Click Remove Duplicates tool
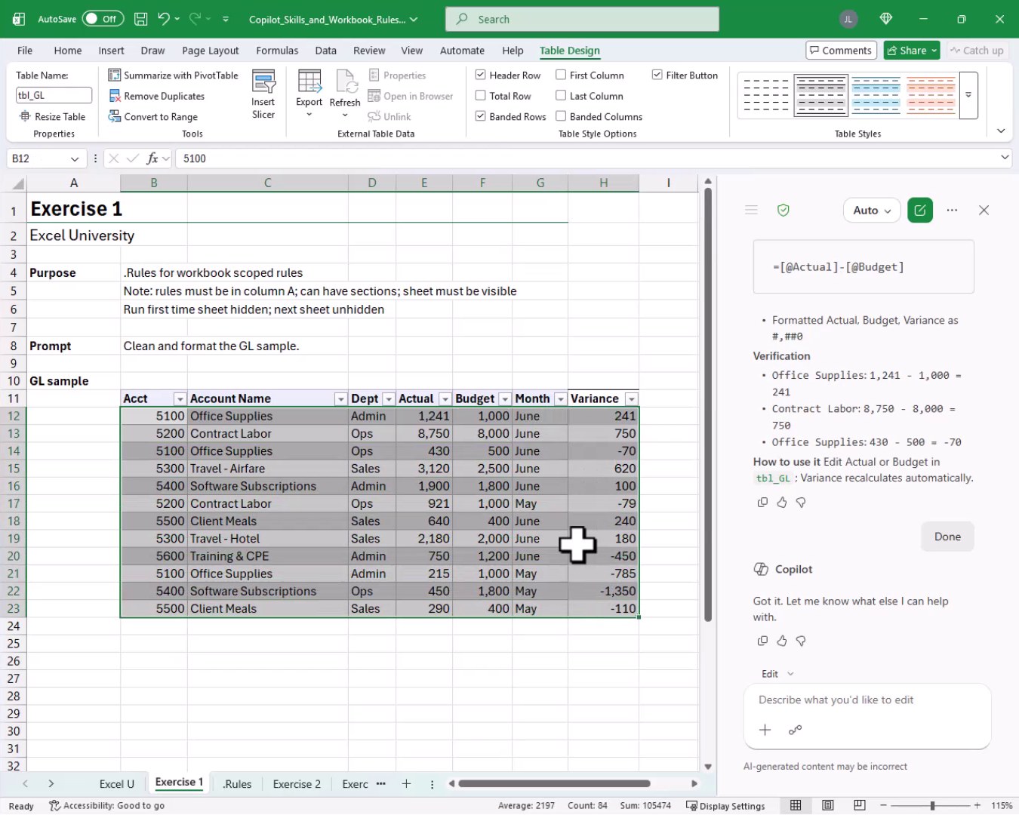 coord(157,96)
